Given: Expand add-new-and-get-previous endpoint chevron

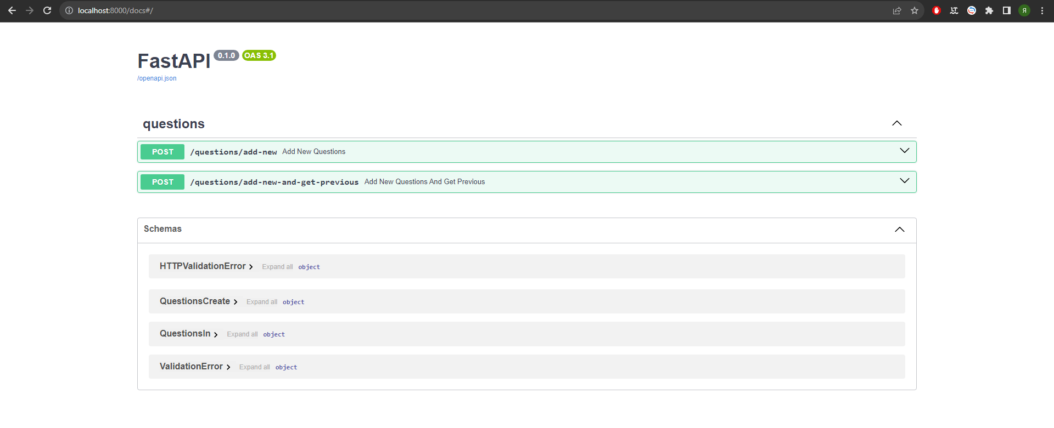Looking at the screenshot, I should click(x=905, y=181).
